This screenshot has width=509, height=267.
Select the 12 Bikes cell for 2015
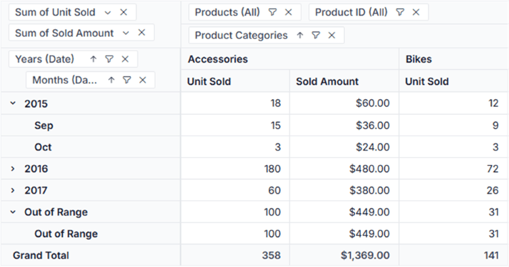point(454,103)
